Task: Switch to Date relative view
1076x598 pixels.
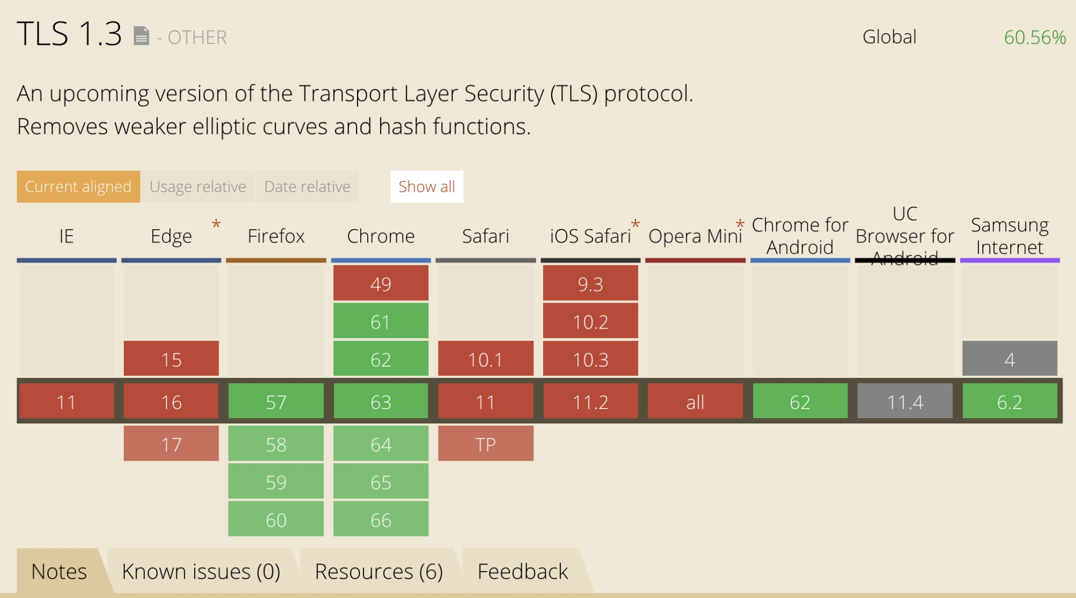Action: click(x=307, y=186)
